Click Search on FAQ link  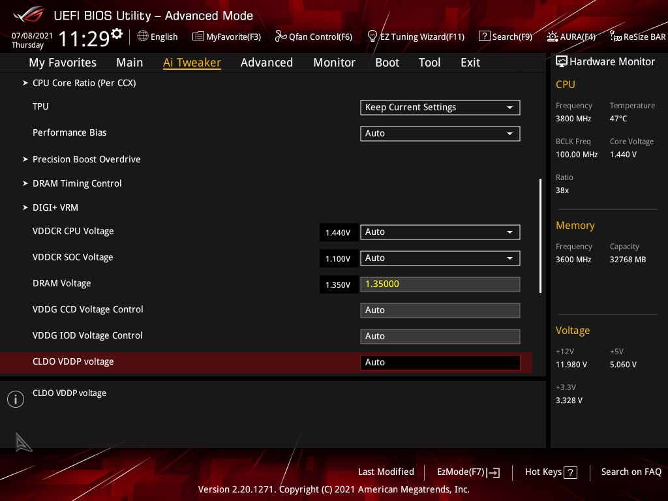click(631, 472)
